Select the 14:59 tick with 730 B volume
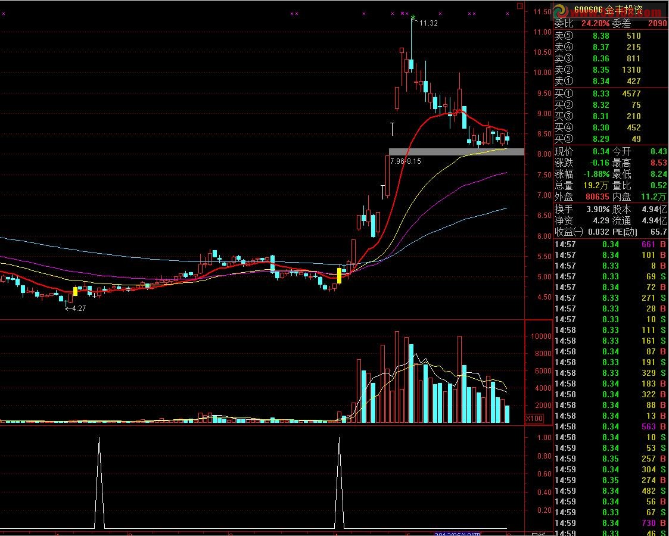669x536 pixels. click(x=611, y=523)
